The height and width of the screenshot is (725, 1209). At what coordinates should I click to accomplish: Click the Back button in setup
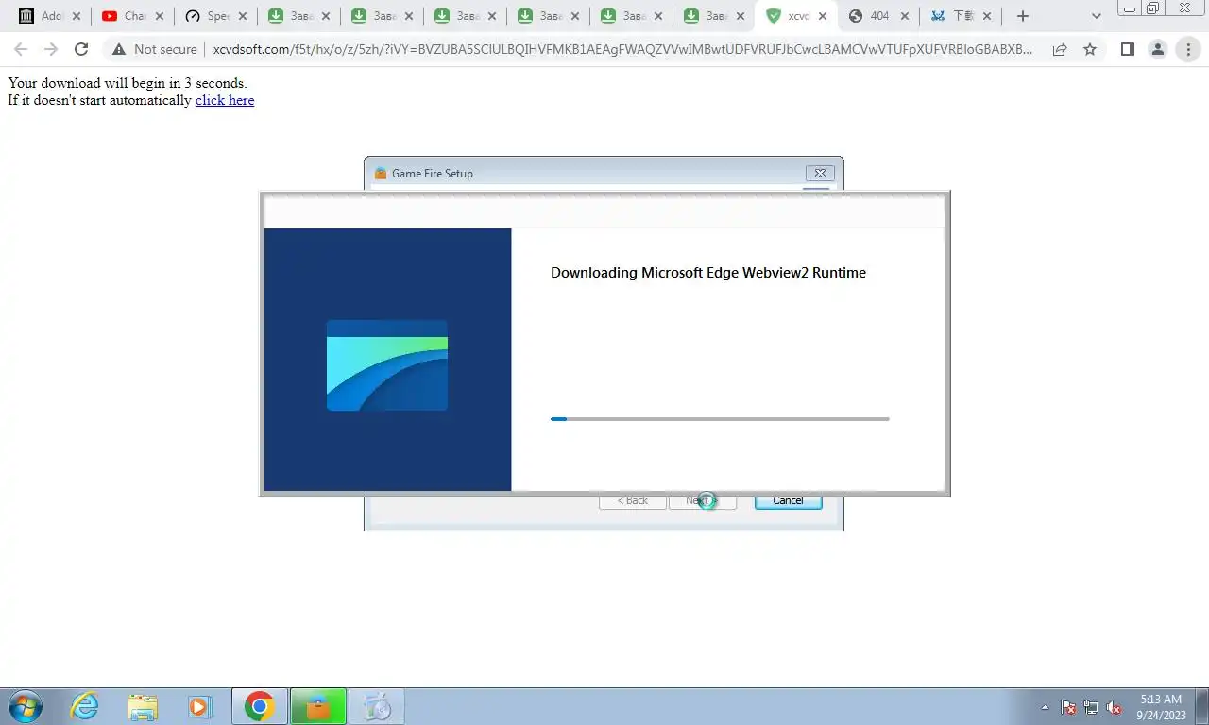tap(633, 501)
